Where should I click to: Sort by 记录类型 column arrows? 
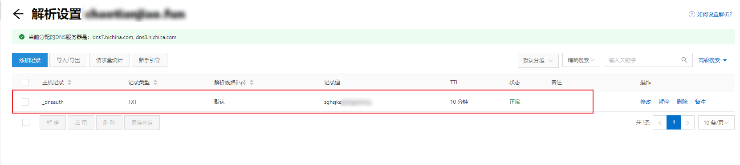point(155,82)
